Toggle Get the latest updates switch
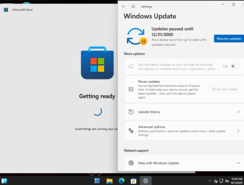 click(235, 66)
